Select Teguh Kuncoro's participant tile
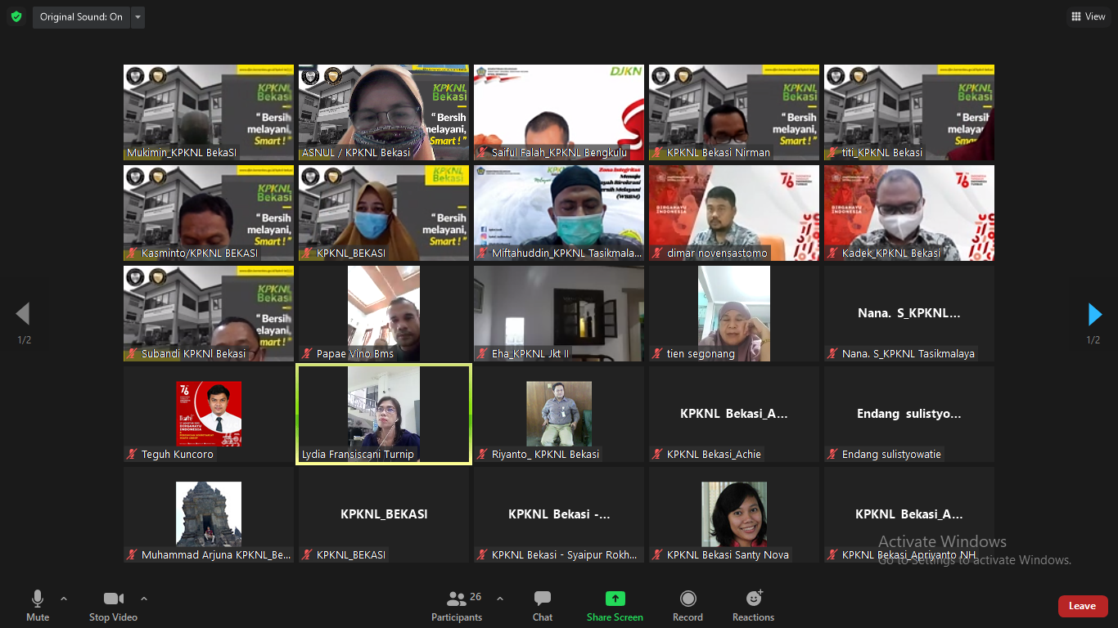 209,414
